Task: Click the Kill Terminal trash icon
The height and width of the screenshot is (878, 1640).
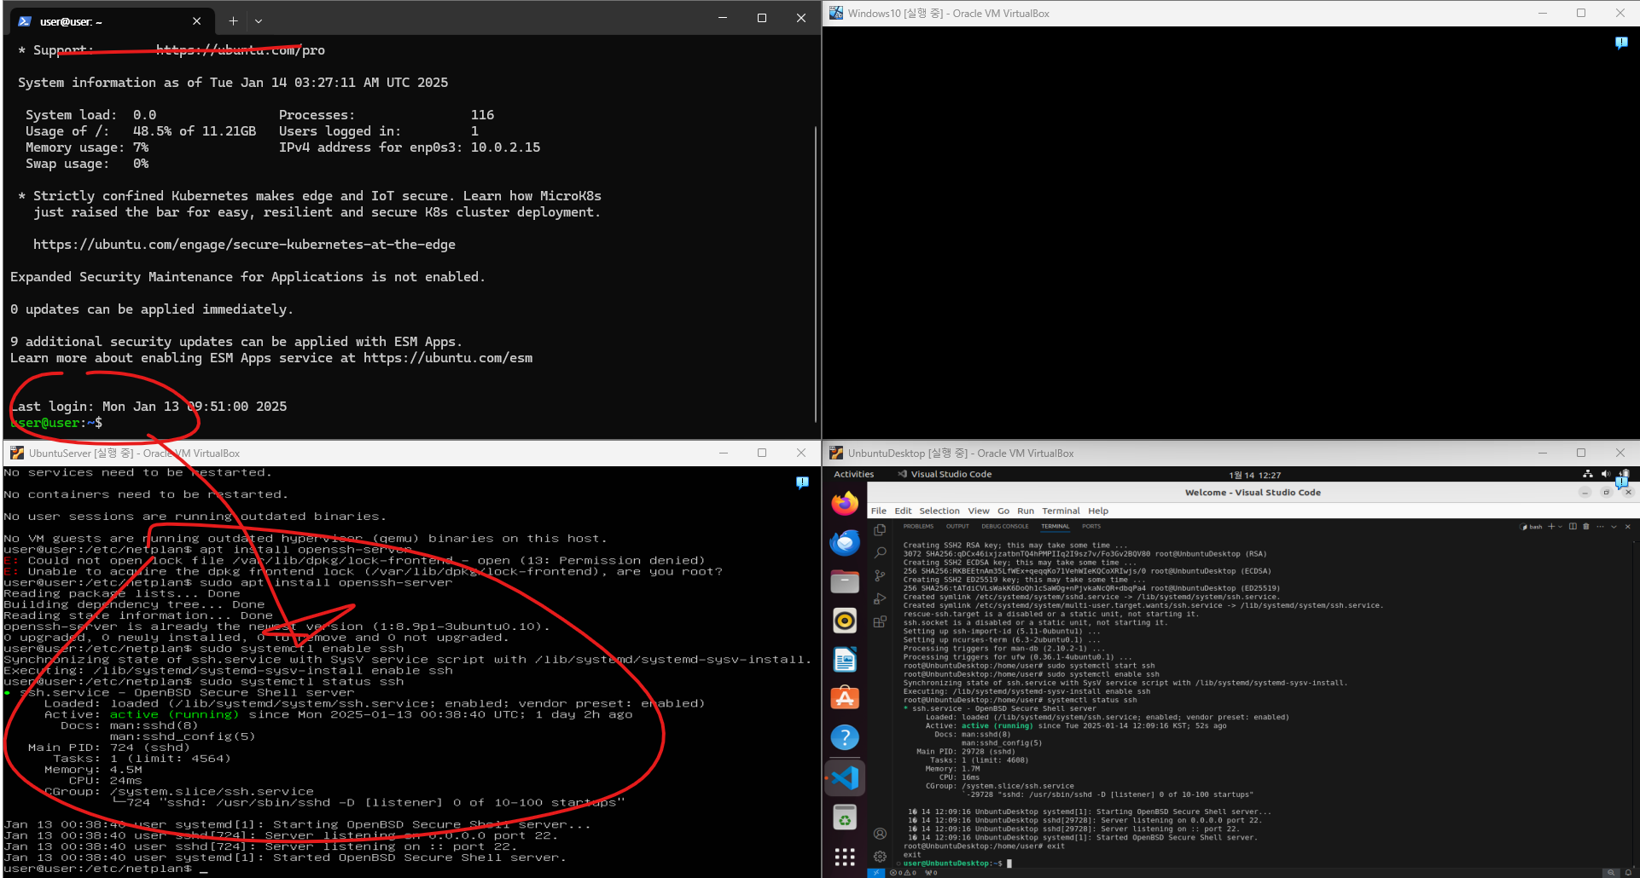Action: coord(1586,527)
